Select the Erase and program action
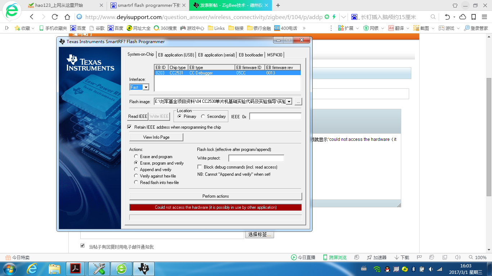Viewport: 492px width, 276px height. (136, 157)
